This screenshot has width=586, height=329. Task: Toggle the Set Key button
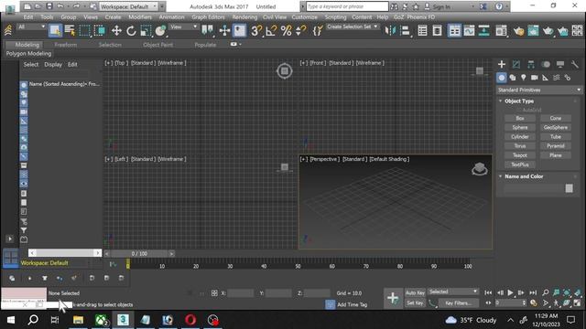click(415, 302)
